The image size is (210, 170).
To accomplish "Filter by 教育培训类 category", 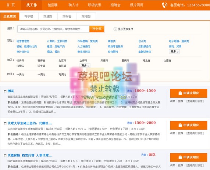I will (x=84, y=52).
